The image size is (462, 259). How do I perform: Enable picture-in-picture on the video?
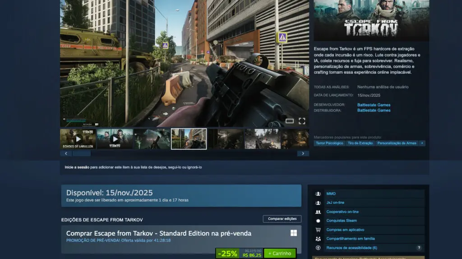click(289, 121)
